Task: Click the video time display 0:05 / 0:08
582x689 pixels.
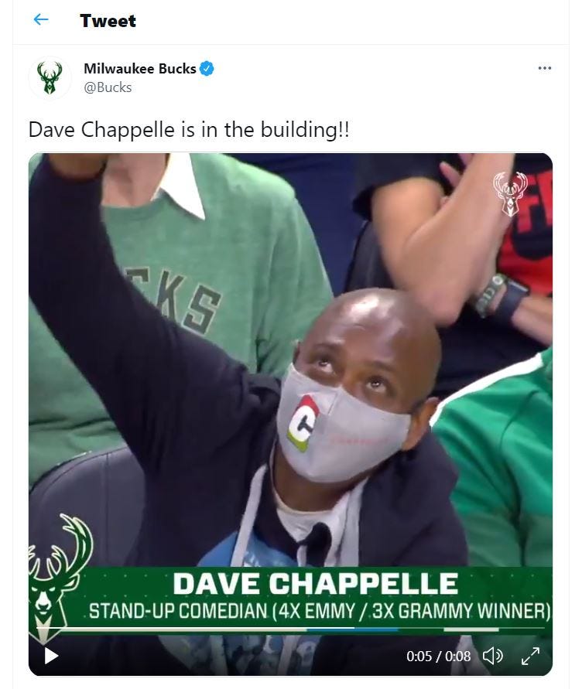Action: click(x=439, y=657)
